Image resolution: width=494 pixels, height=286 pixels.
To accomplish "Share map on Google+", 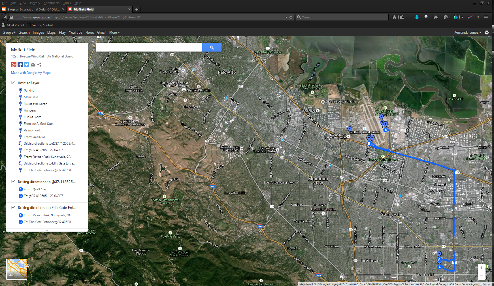I will [x=14, y=64].
